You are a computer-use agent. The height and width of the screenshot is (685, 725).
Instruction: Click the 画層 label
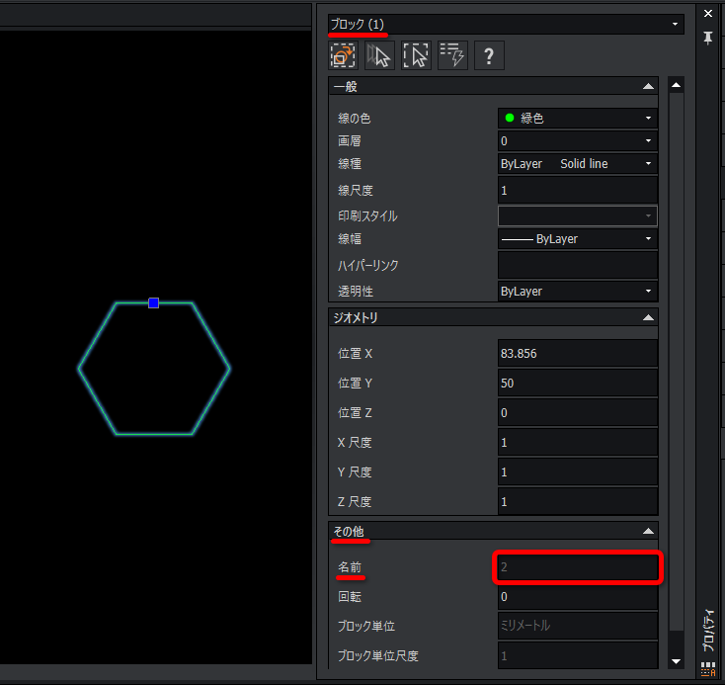point(349,140)
